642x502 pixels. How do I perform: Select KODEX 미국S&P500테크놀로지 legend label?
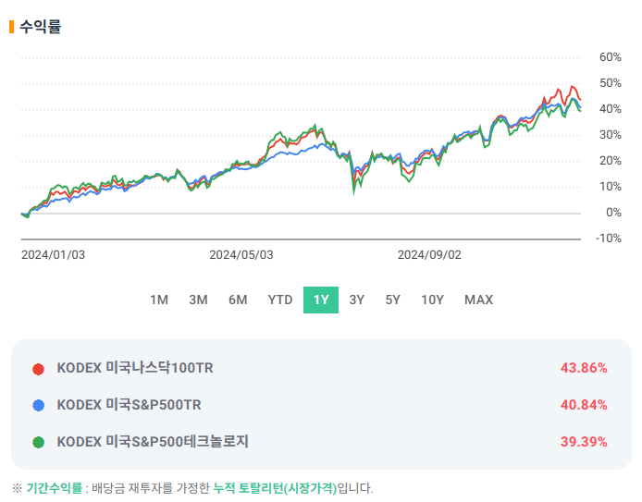point(153,442)
